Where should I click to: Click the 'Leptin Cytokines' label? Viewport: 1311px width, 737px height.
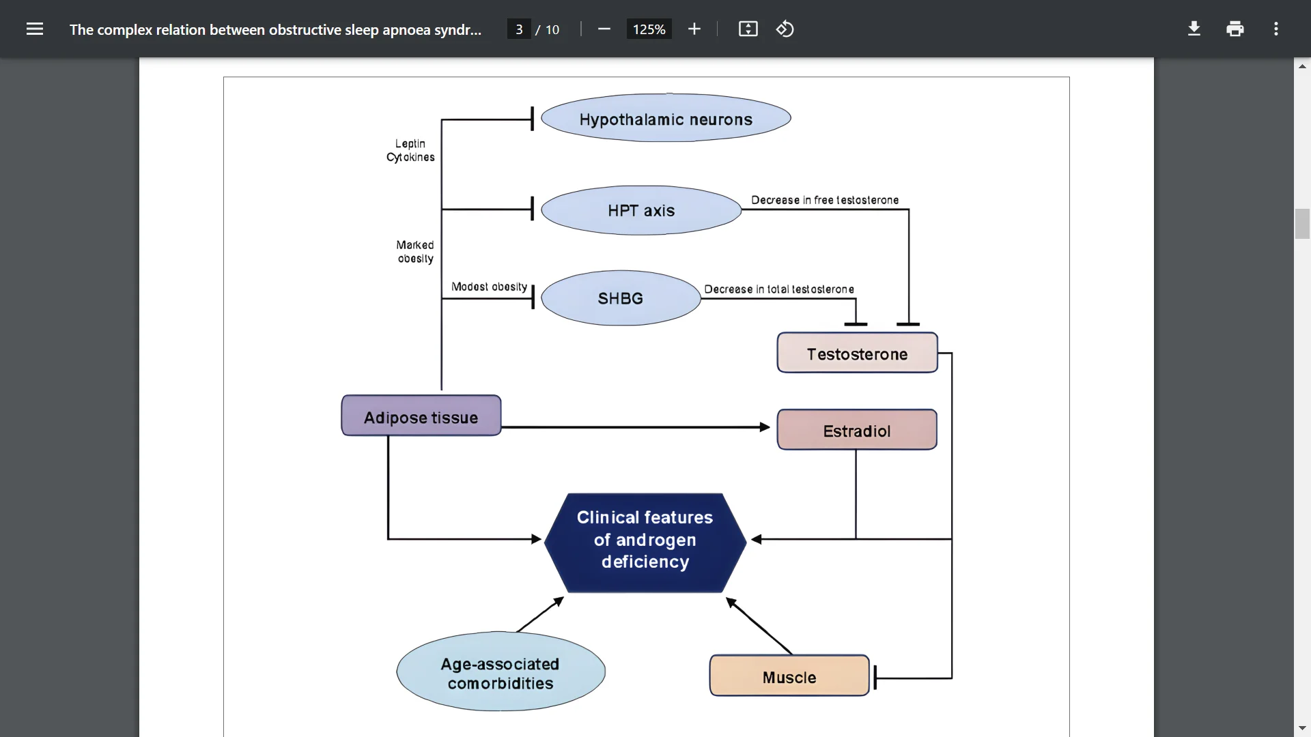(410, 150)
